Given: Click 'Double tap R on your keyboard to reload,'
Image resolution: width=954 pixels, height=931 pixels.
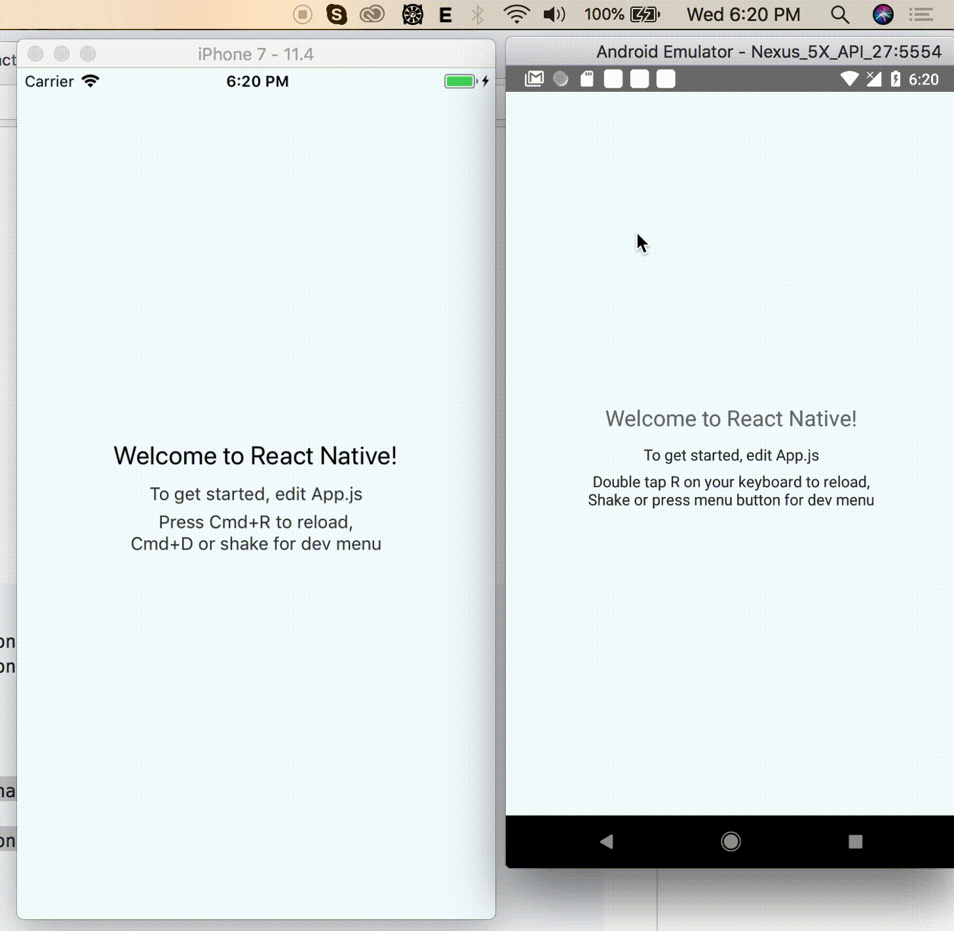Looking at the screenshot, I should [x=731, y=482].
